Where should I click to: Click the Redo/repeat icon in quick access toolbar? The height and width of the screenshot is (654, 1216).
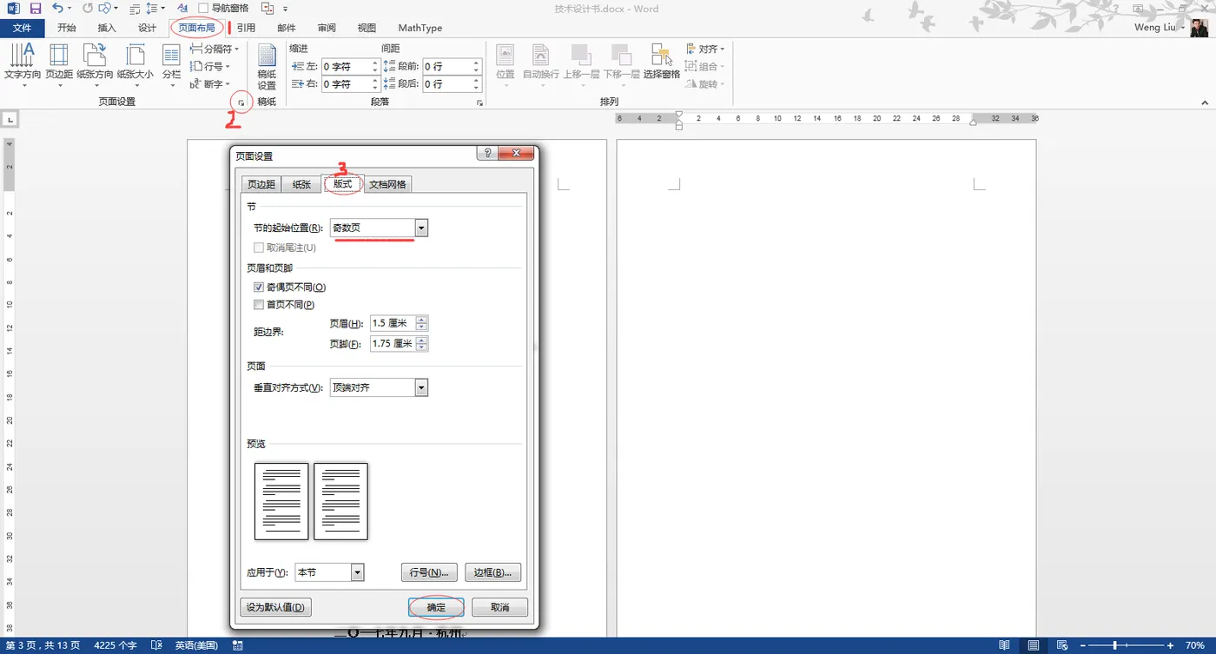[x=88, y=9]
